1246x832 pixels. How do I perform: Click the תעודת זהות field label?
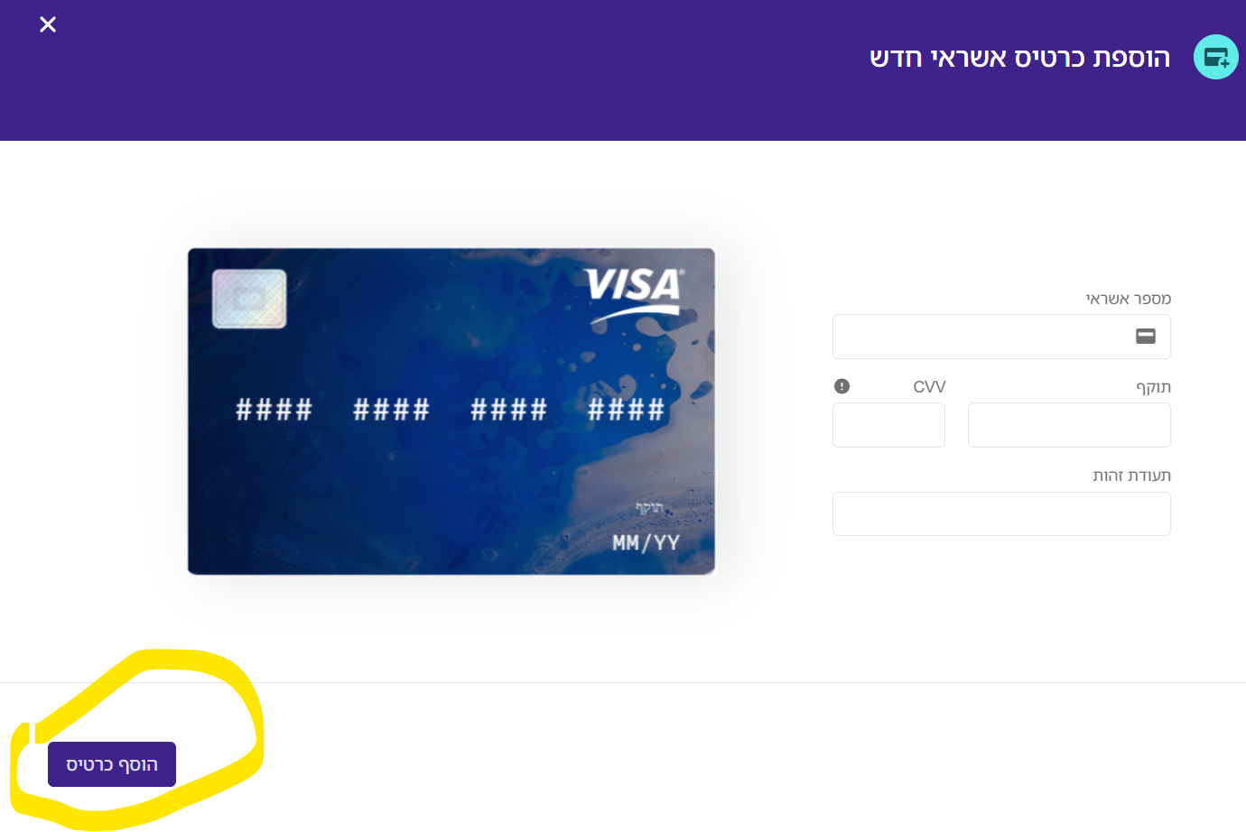(1131, 476)
